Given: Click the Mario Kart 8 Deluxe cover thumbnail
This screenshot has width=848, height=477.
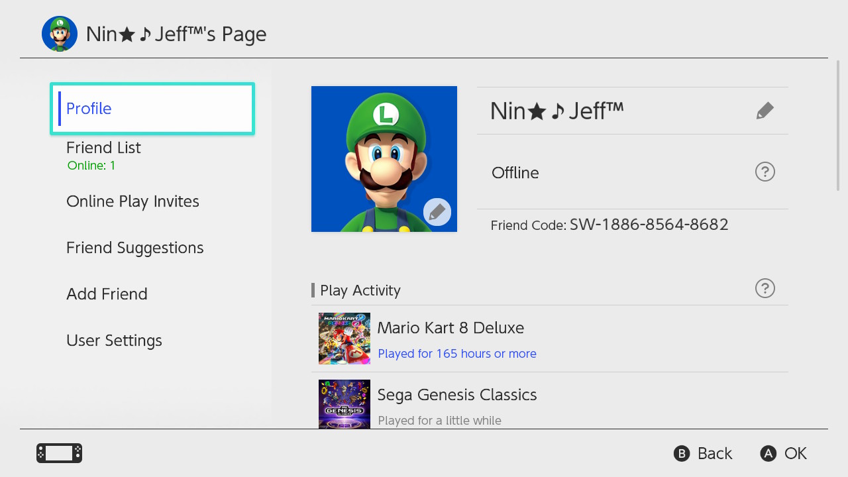Looking at the screenshot, I should tap(344, 339).
